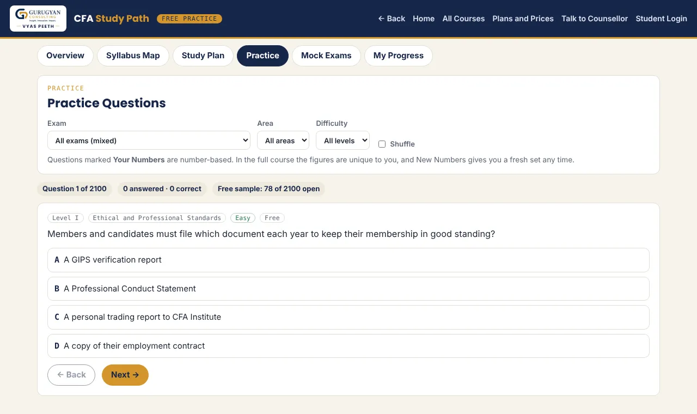Click the Free sample 78 of 2100 pill
This screenshot has height=414, width=697.
tap(268, 189)
